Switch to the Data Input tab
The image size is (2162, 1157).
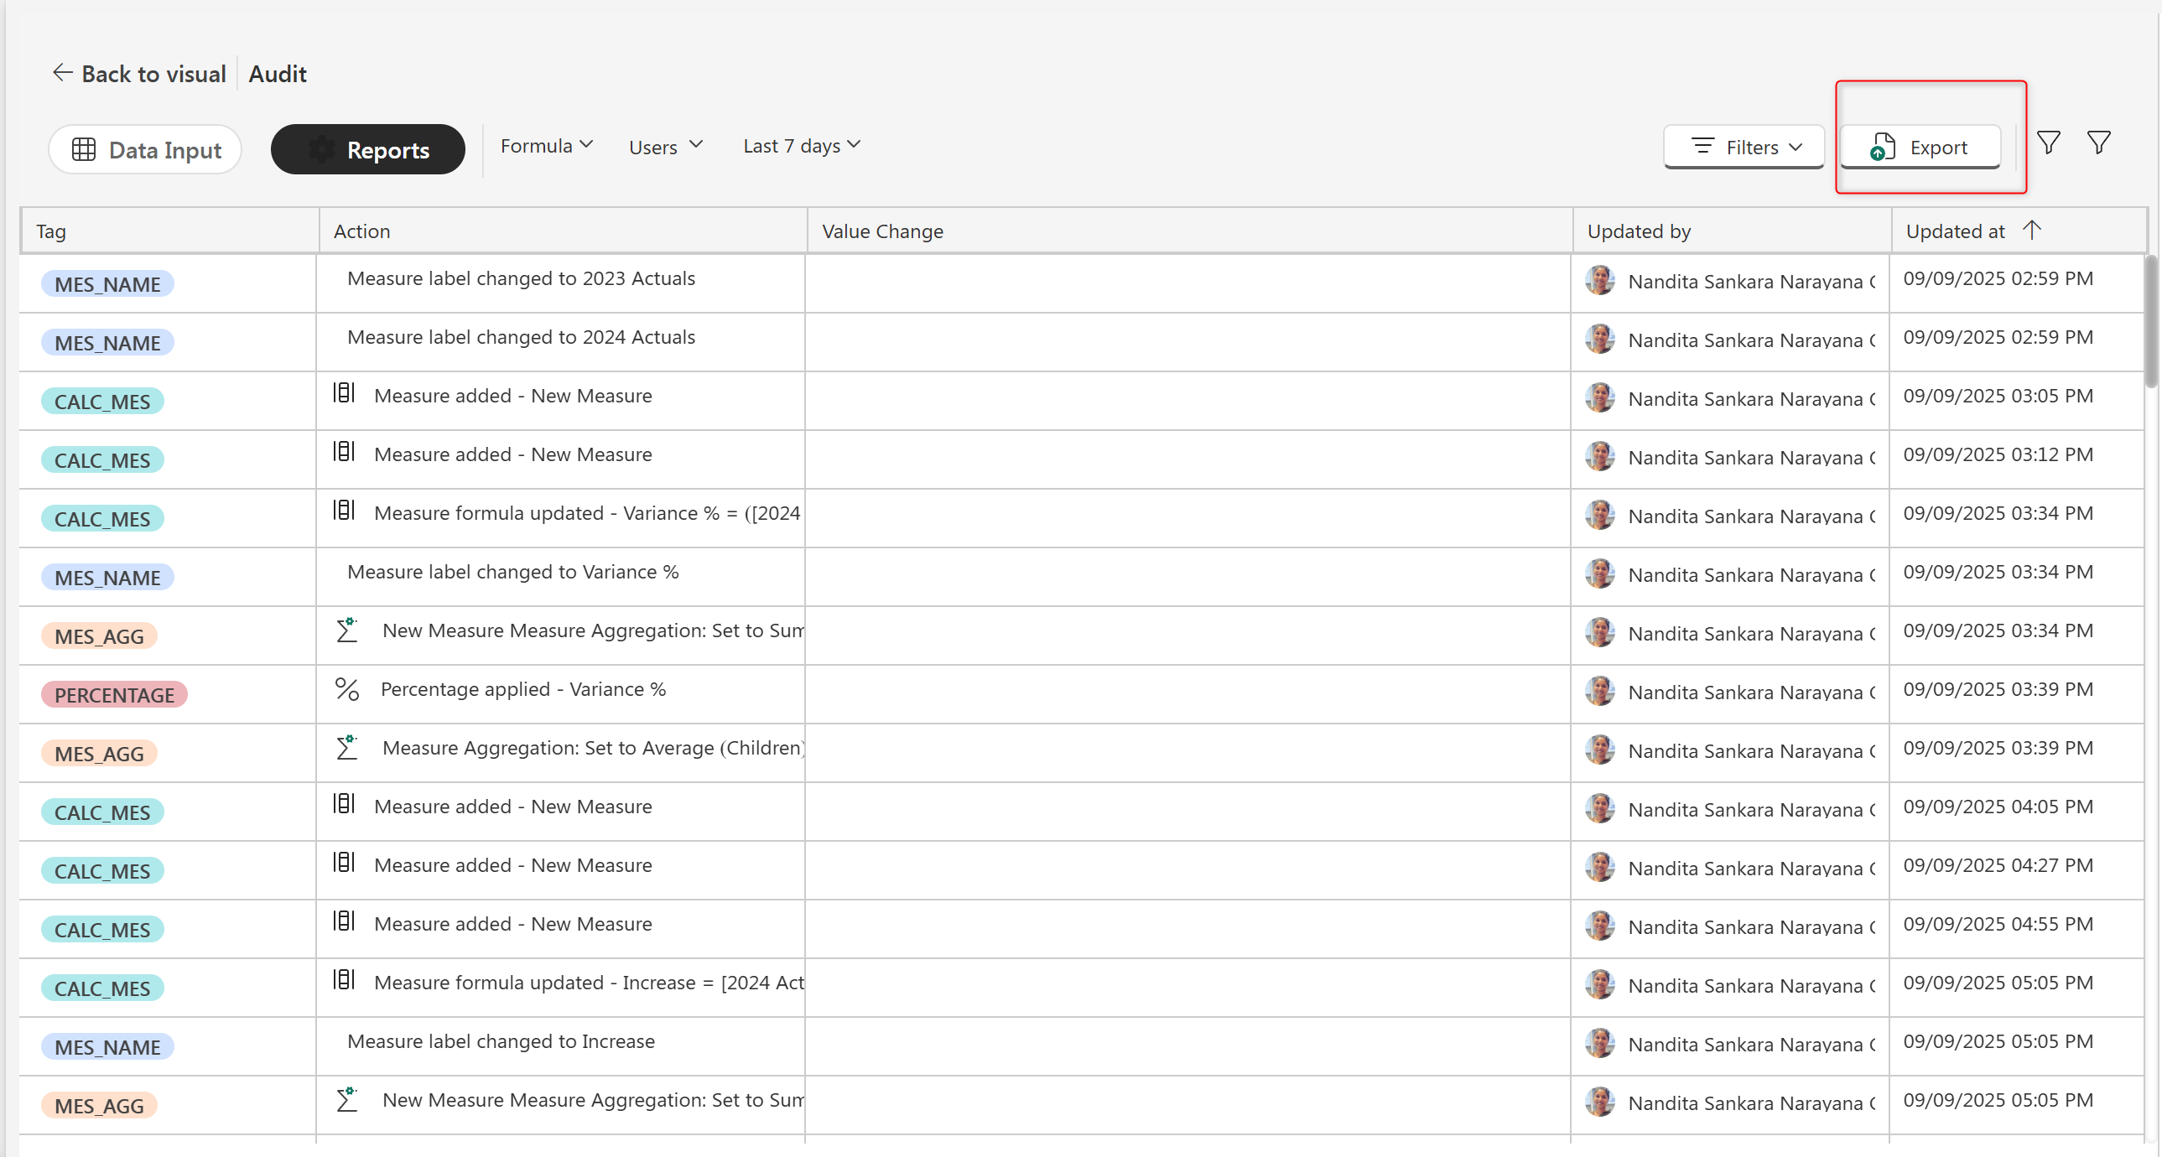146,149
